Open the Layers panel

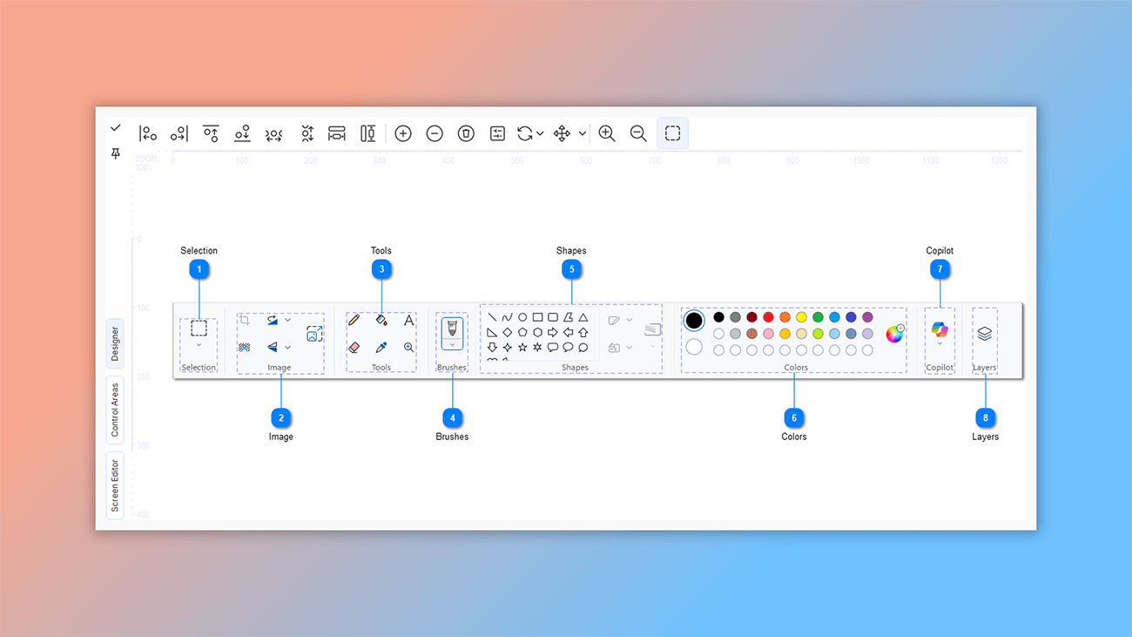point(984,331)
